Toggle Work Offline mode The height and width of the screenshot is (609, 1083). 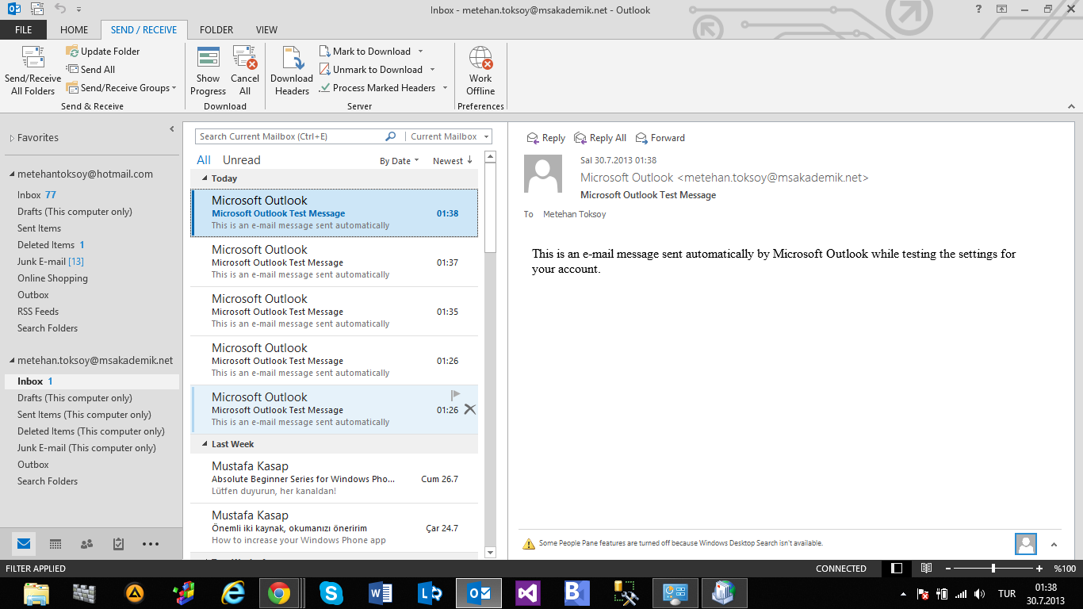(x=480, y=59)
